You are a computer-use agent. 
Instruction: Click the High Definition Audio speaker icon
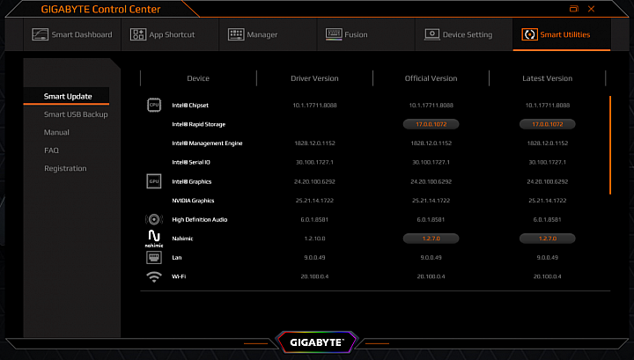point(154,219)
